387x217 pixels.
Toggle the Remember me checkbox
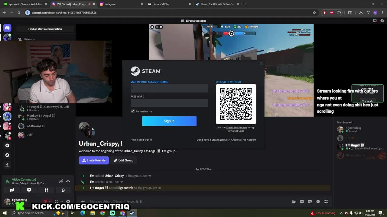coord(132,112)
